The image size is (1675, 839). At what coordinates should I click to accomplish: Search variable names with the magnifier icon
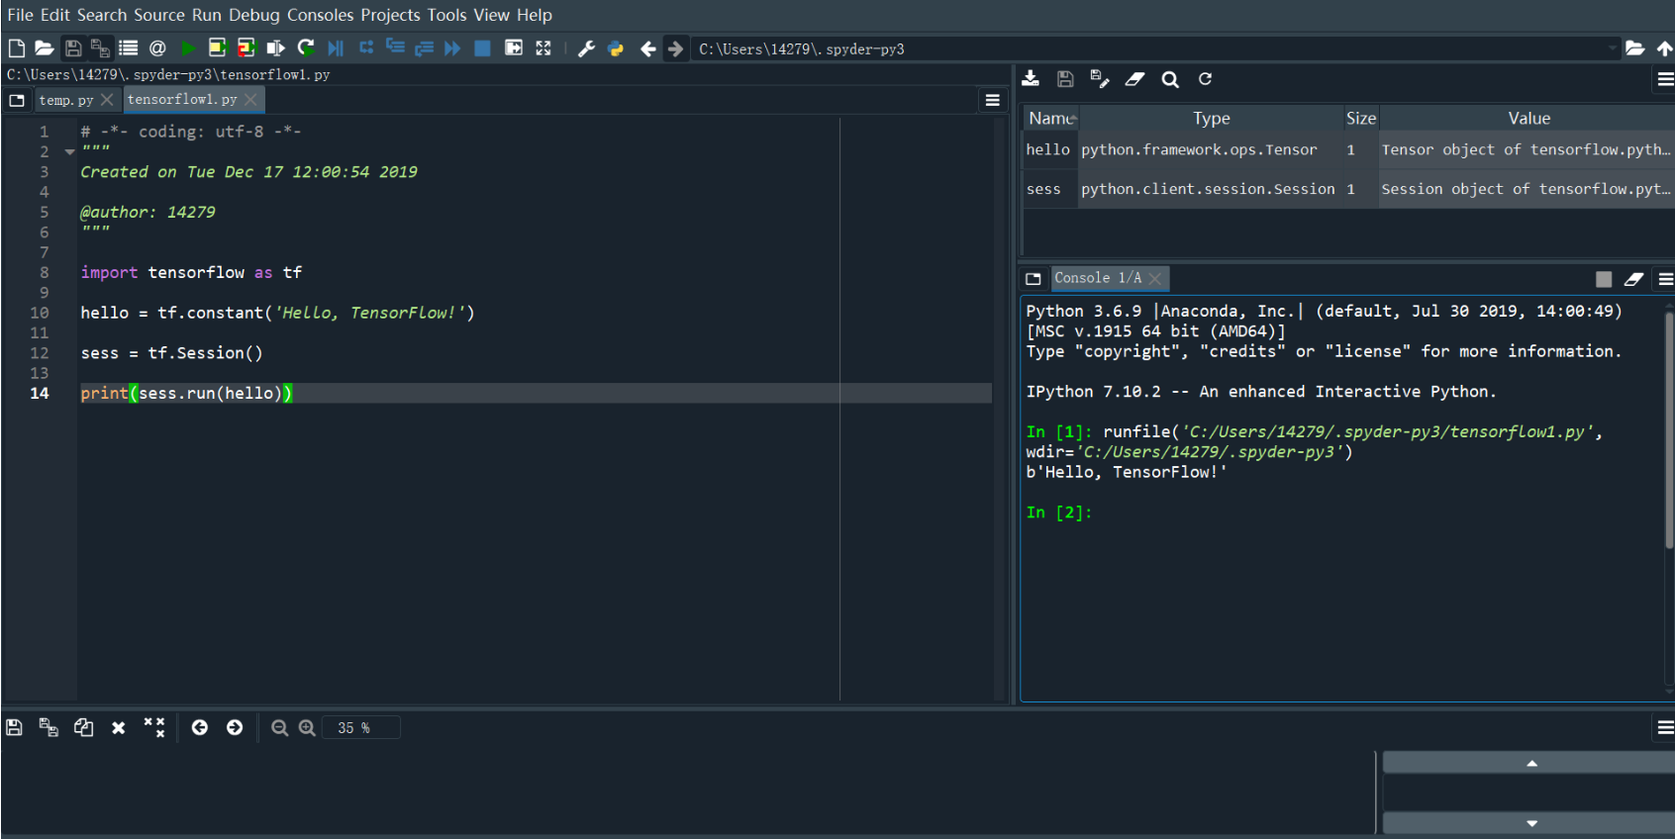[x=1170, y=79]
